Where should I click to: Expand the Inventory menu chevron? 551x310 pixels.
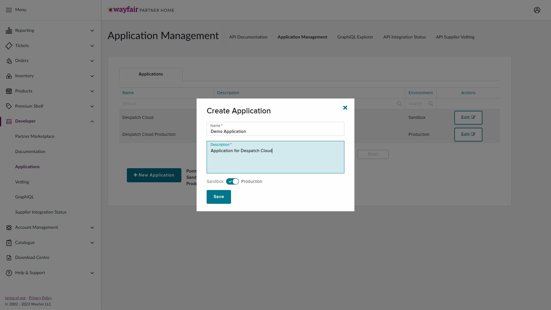[x=92, y=76]
